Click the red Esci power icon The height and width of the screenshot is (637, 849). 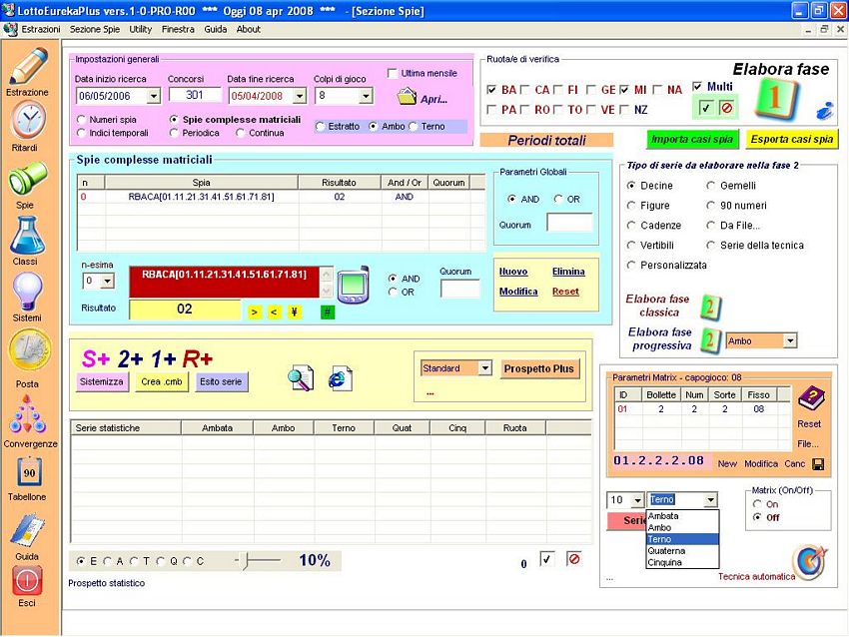tap(27, 581)
